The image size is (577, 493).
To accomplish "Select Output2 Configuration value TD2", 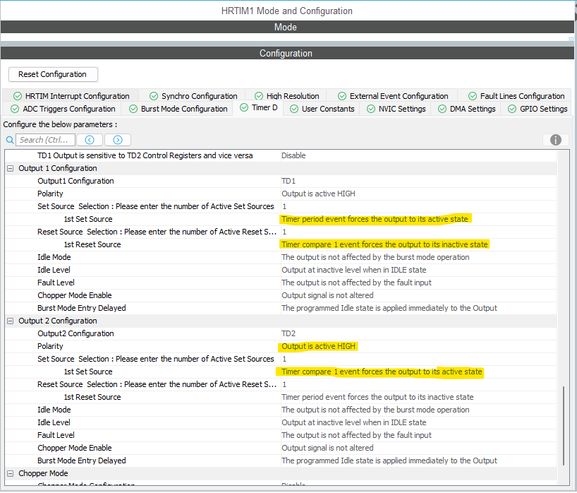I will pyautogui.click(x=419, y=333).
